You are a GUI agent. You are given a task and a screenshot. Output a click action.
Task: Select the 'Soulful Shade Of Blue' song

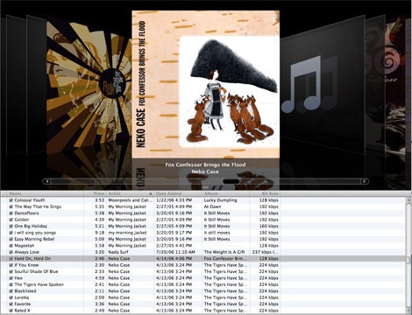[x=36, y=271]
